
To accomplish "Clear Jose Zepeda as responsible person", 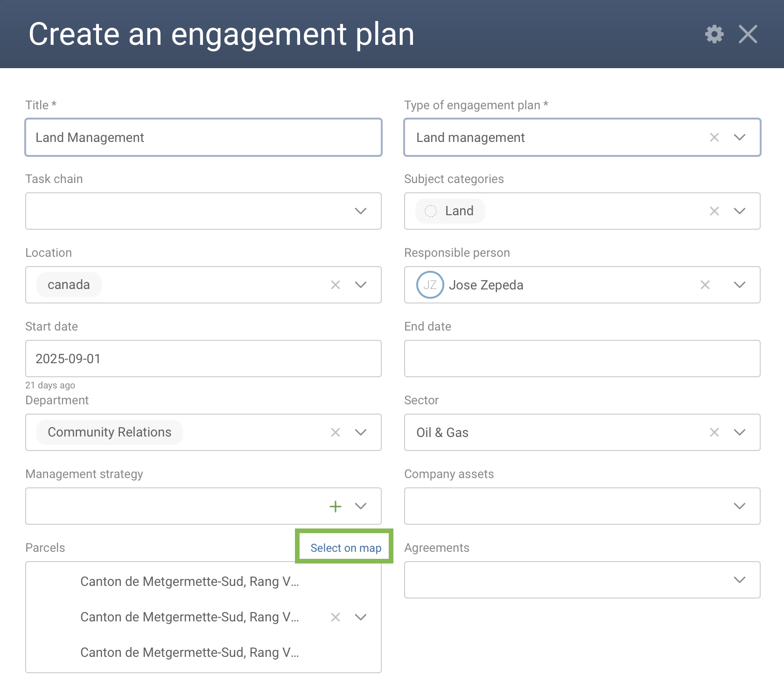I will 705,285.
